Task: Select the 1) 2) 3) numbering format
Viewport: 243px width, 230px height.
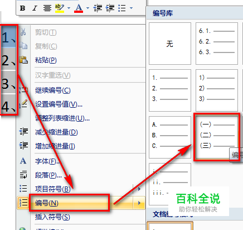Action: pyautogui.click(x=217, y=90)
